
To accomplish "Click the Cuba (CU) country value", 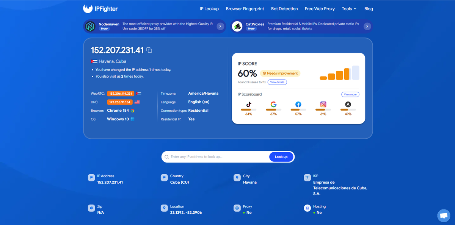I will tap(179, 182).
